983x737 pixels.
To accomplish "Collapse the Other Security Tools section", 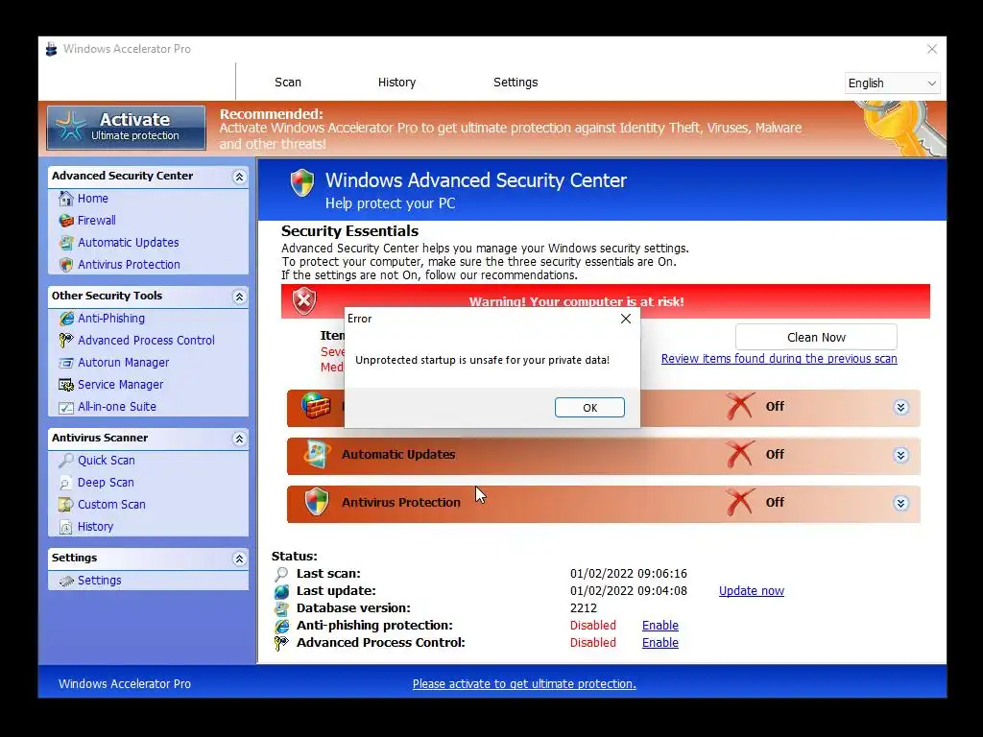I will (239, 297).
